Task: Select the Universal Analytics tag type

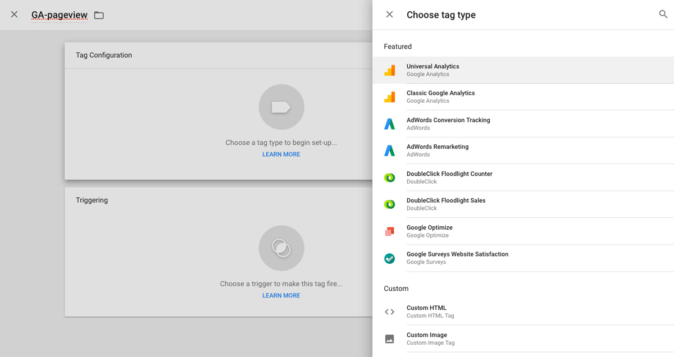Action: pyautogui.click(x=523, y=70)
